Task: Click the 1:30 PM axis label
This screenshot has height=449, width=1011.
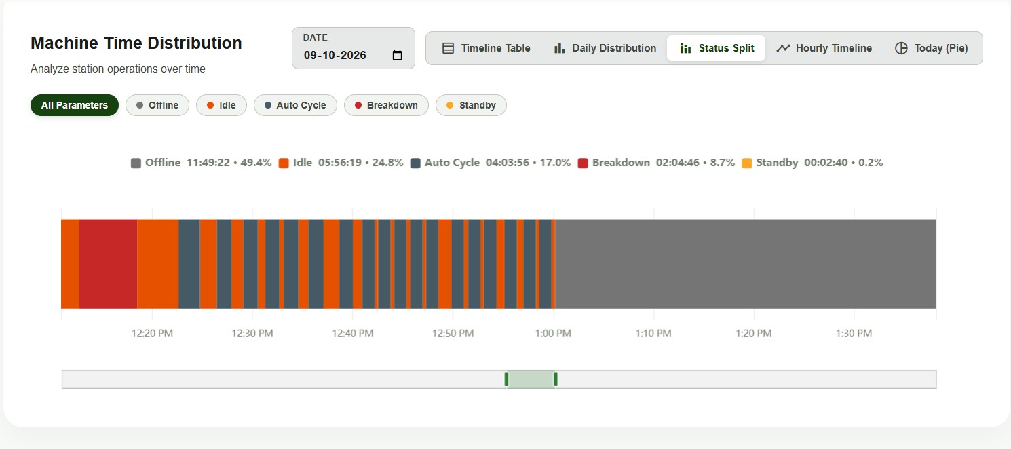Action: tap(854, 334)
